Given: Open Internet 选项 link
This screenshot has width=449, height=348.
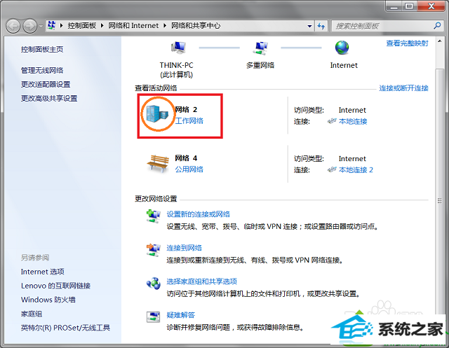Looking at the screenshot, I should [42, 272].
